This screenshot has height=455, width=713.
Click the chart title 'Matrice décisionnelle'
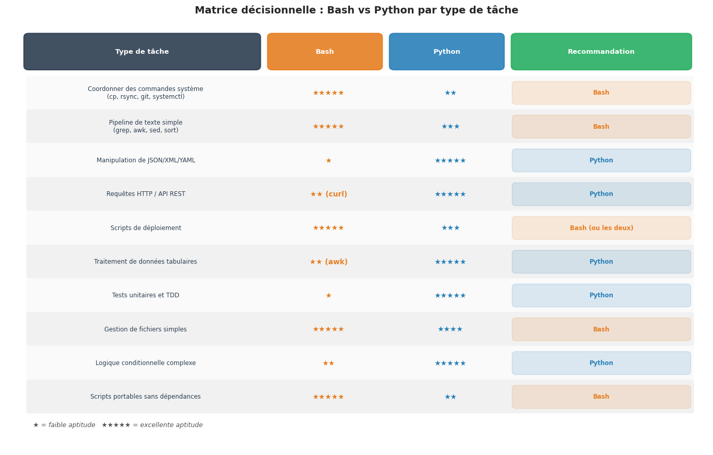[356, 10]
